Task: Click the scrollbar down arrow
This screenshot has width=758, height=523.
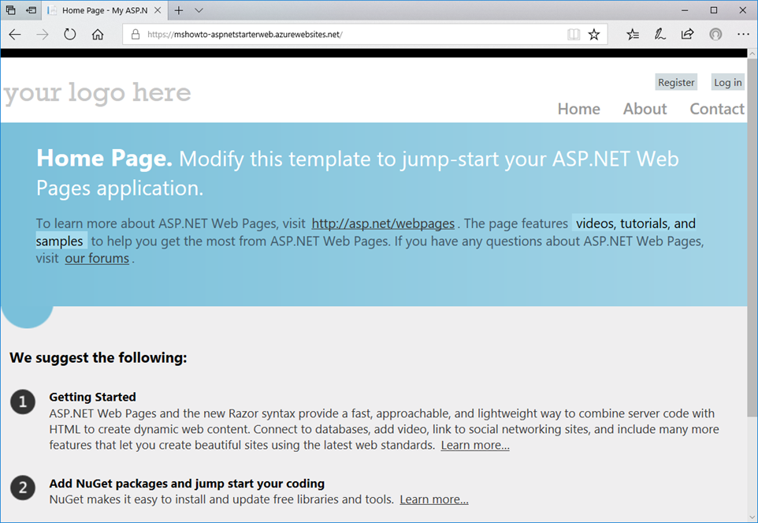Action: [x=752, y=517]
